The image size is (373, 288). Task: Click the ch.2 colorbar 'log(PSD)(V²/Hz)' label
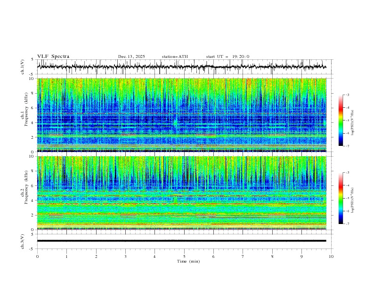click(x=353, y=200)
